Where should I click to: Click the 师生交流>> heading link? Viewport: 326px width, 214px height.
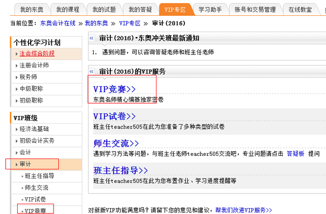116,143
